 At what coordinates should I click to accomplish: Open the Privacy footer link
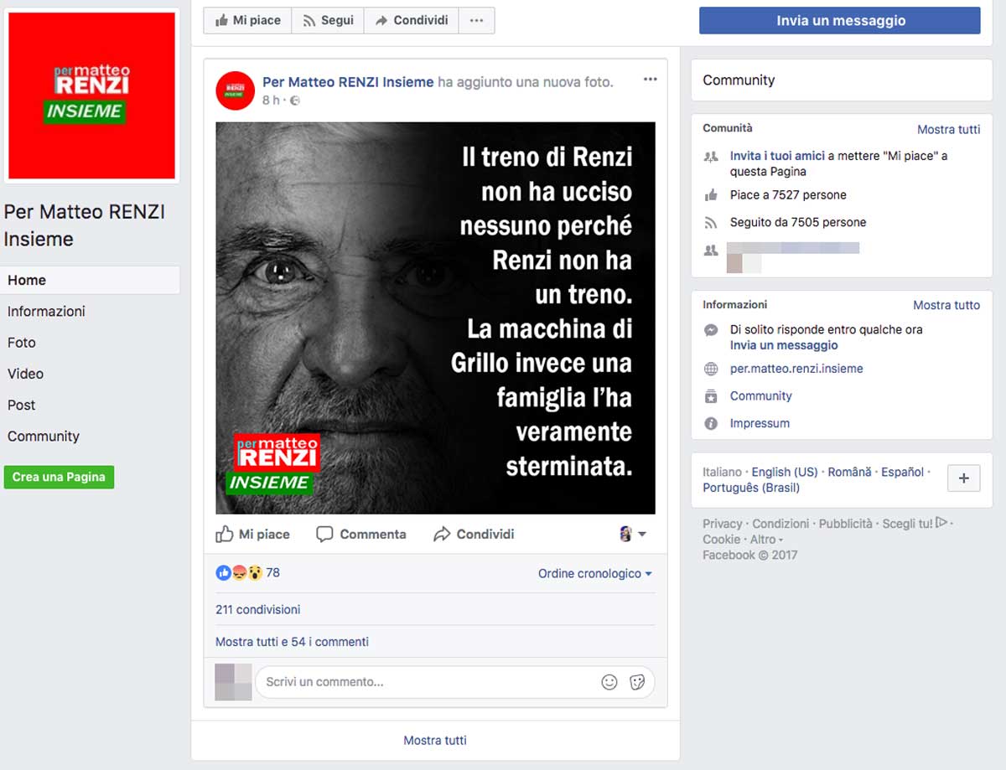coord(723,524)
